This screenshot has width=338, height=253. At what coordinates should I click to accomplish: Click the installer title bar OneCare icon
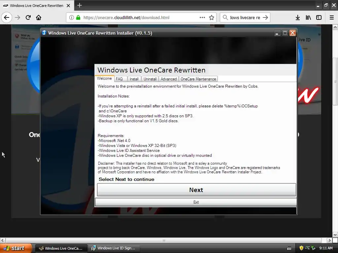(x=44, y=33)
